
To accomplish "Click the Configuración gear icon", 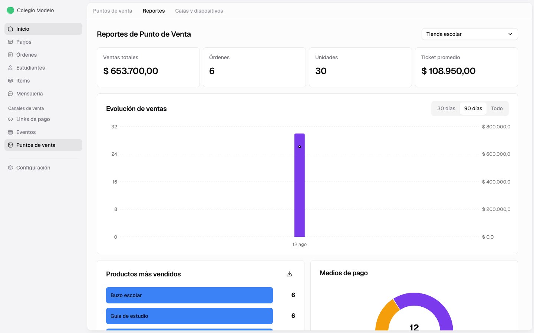I will (x=10, y=168).
